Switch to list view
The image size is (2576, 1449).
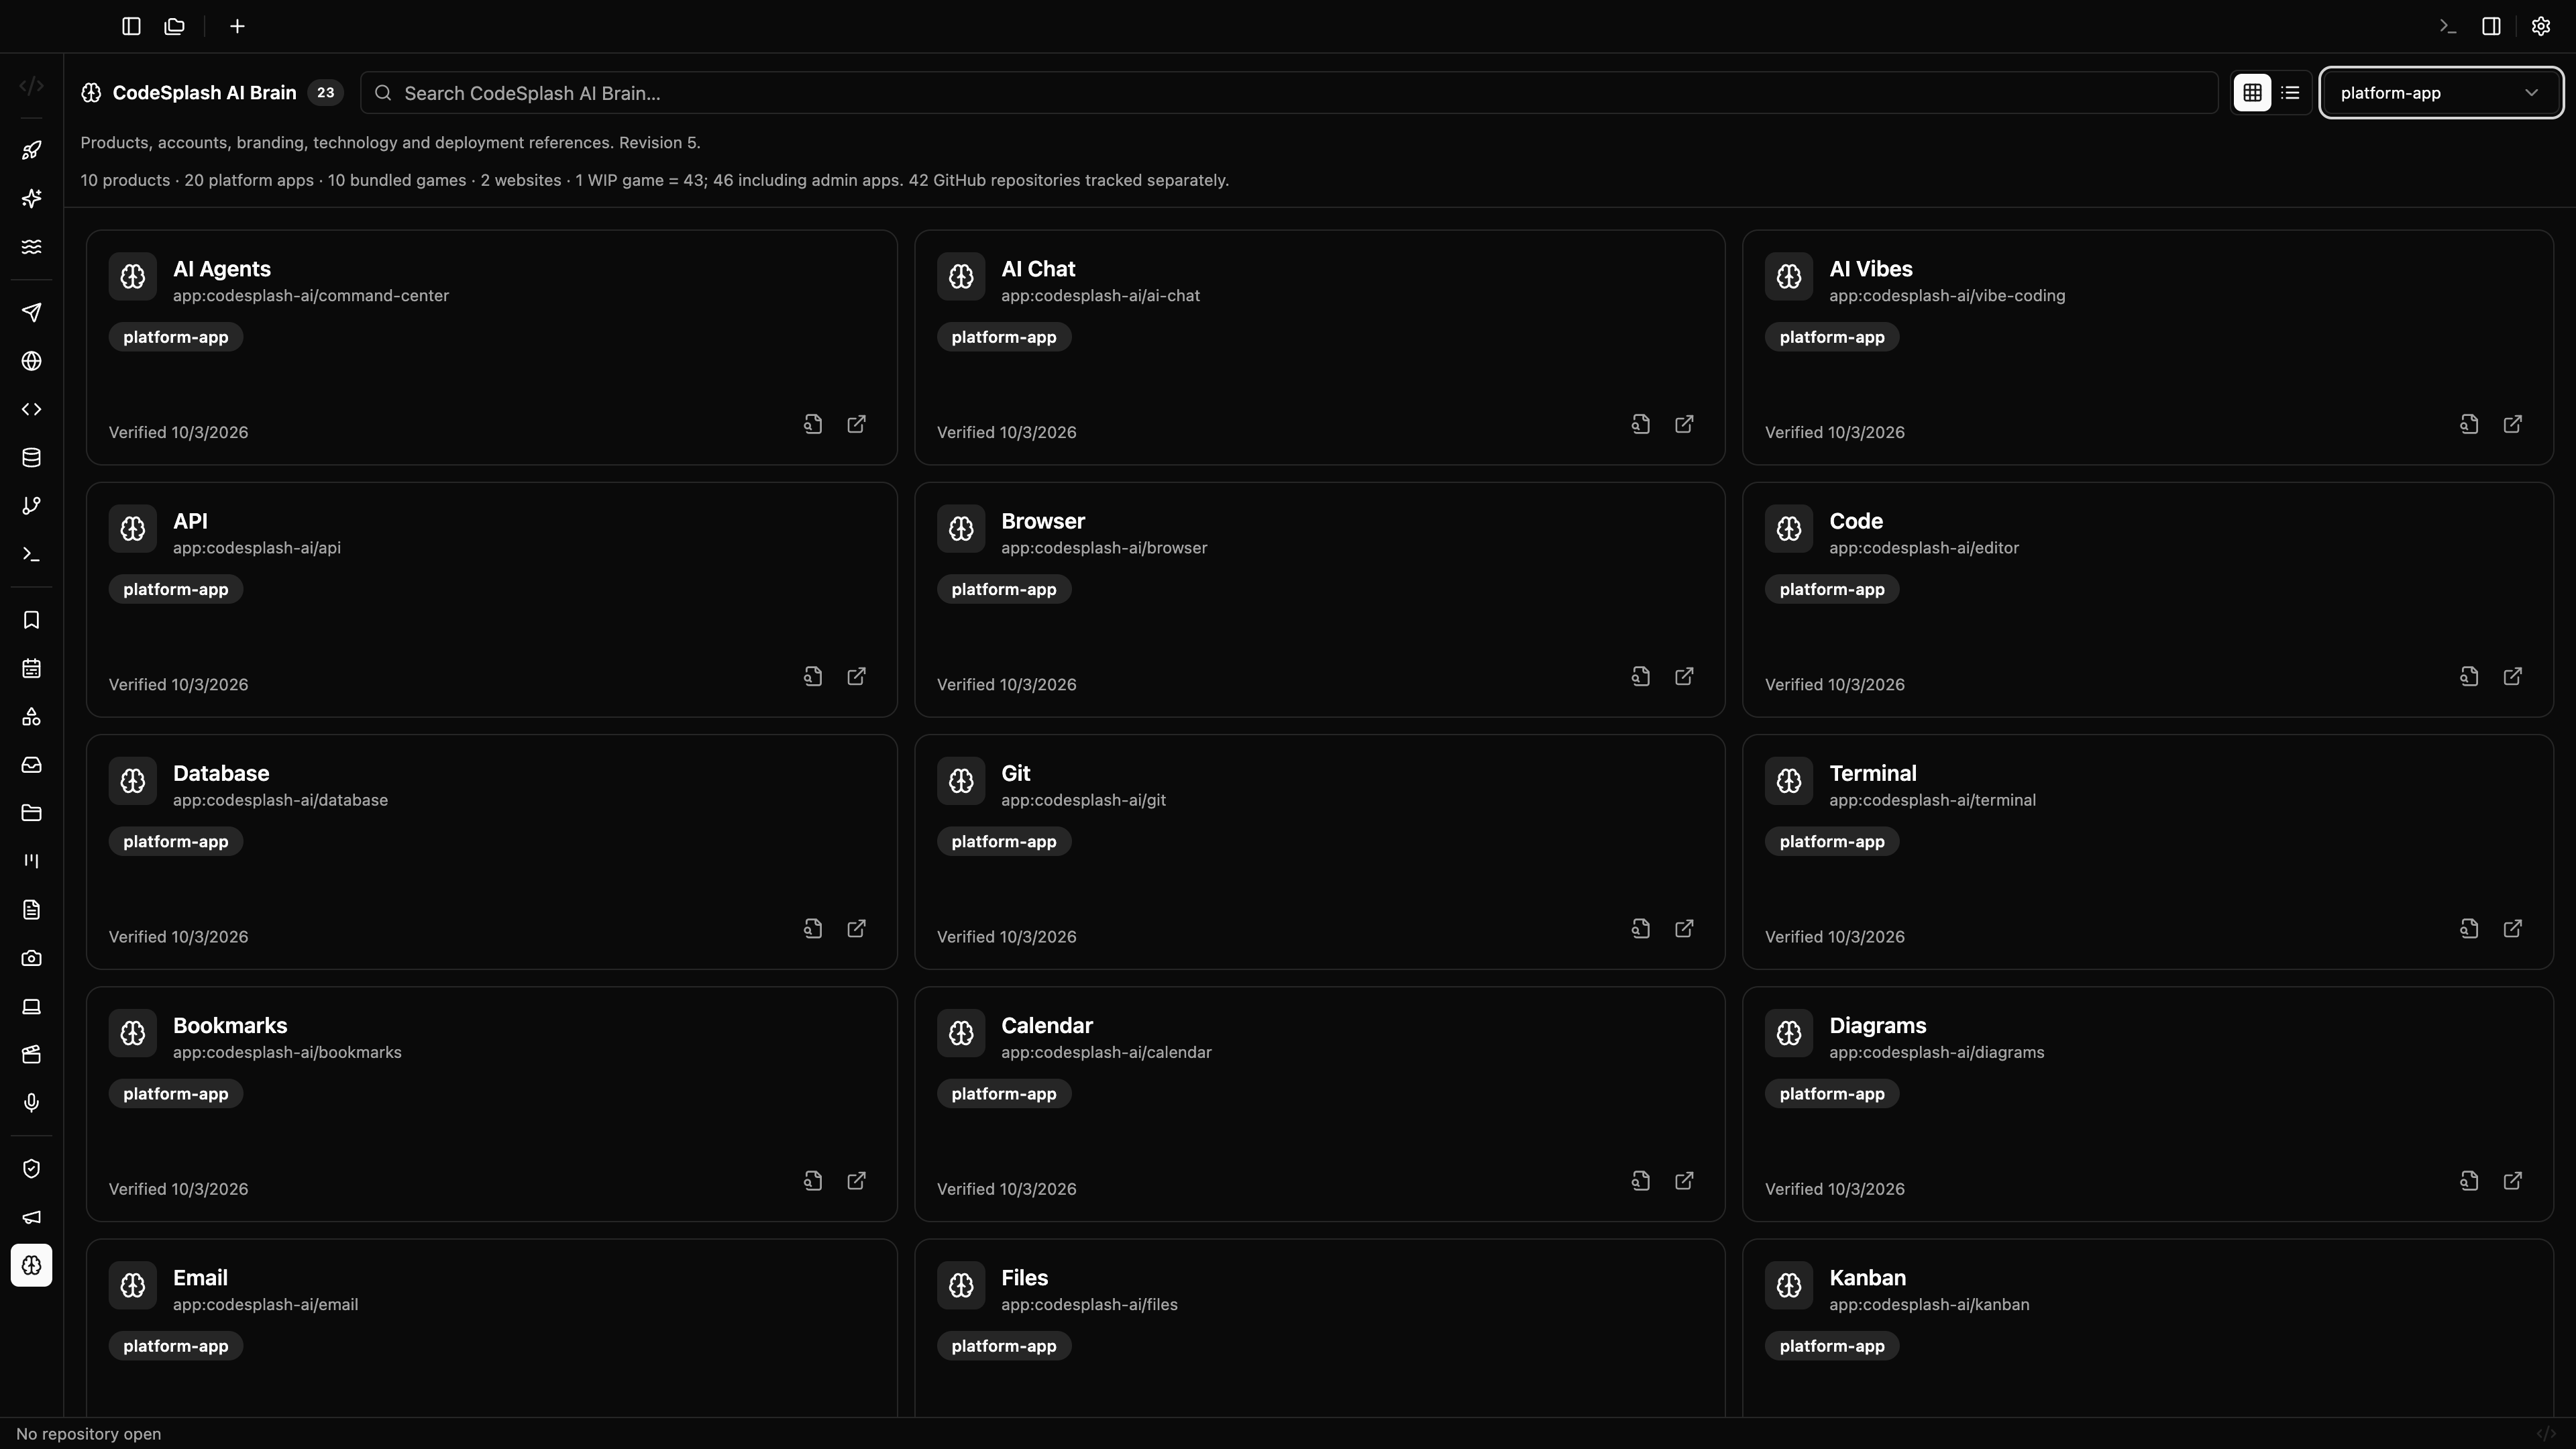[2290, 93]
